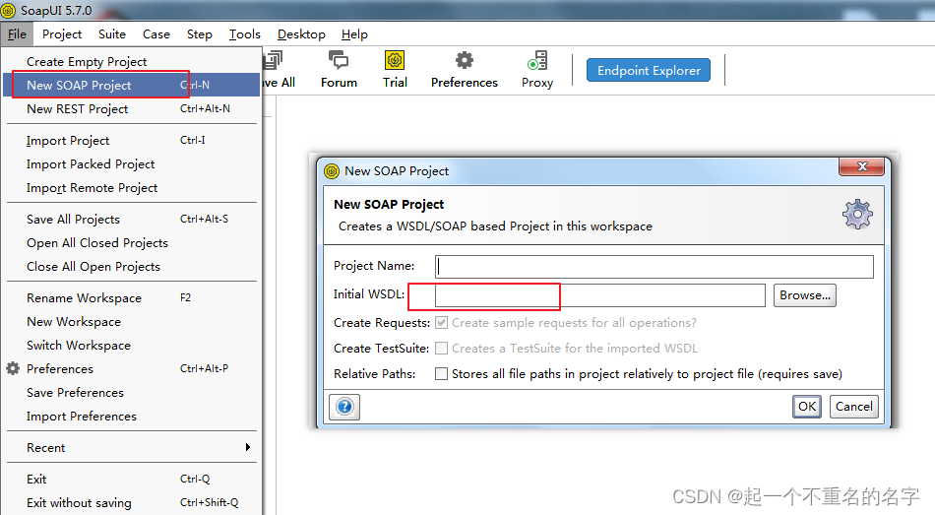This screenshot has height=515, width=935.
Task: Choose Rename Workspace
Action: coord(131,297)
